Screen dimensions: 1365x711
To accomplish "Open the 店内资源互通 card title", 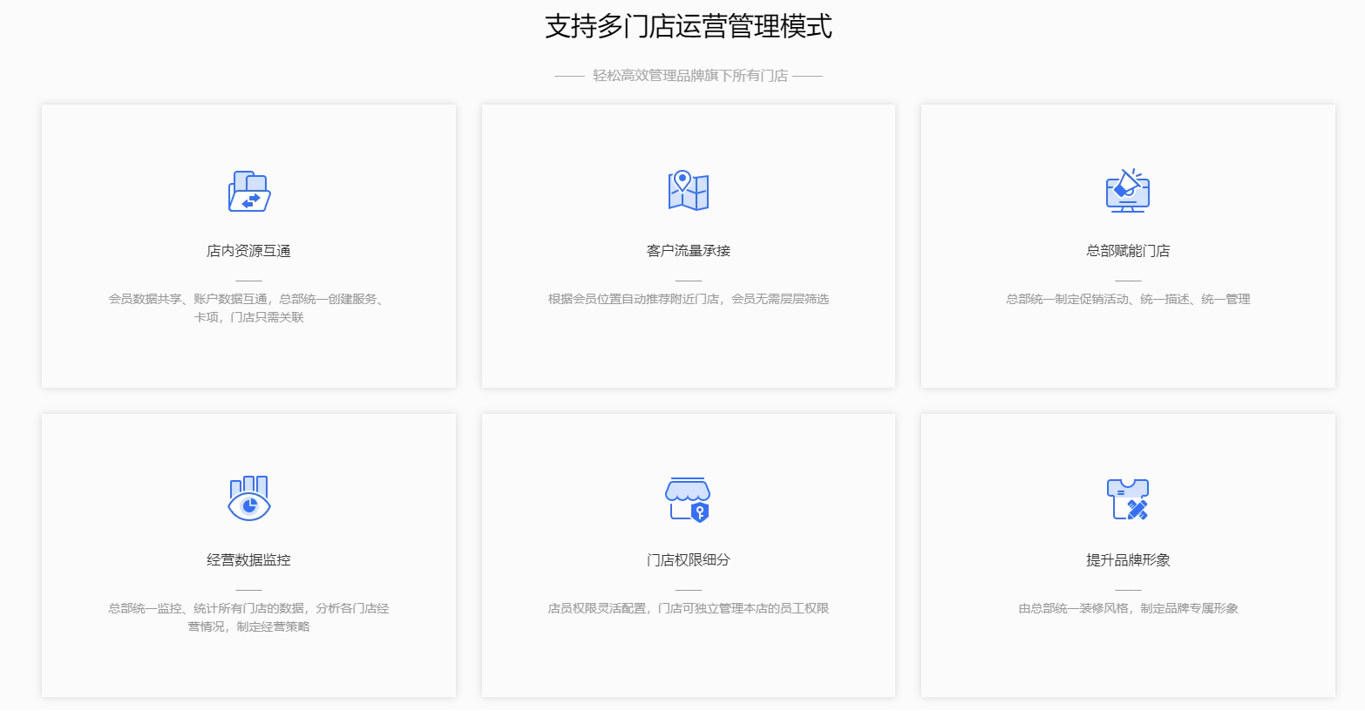I will click(249, 251).
